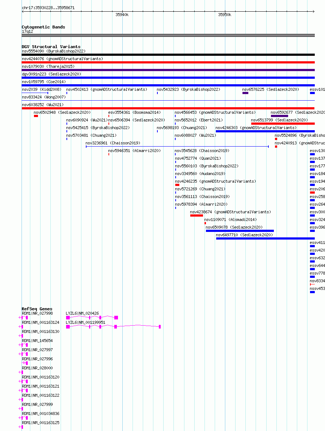
Task: Click the 17q12 cytogenetic band bar
Action: click(x=168, y=35)
